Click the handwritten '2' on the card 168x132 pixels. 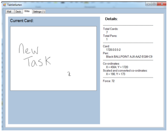coord(69,74)
